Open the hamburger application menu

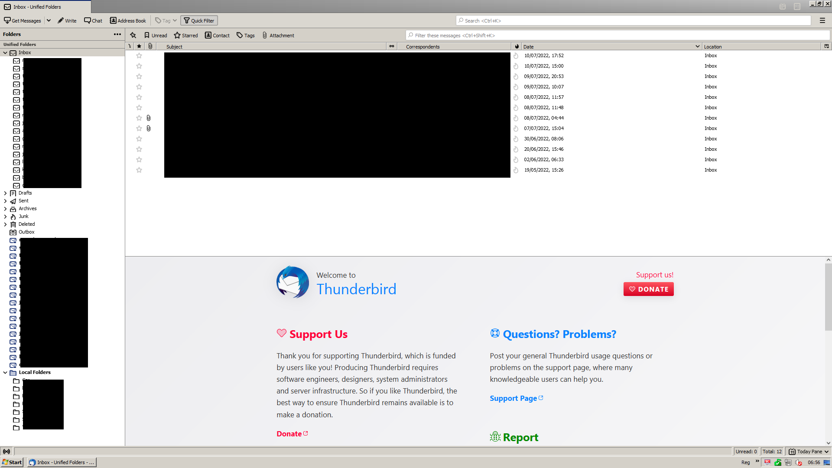(x=822, y=21)
